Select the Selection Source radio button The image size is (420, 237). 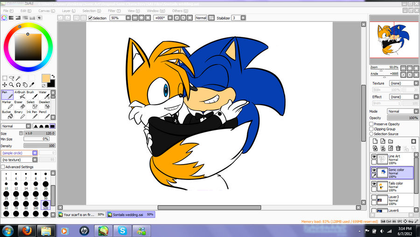tap(371, 134)
